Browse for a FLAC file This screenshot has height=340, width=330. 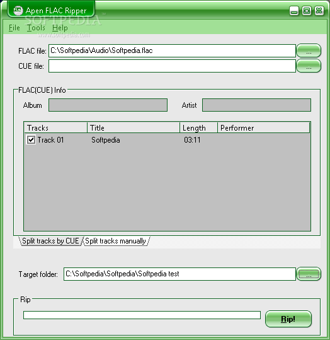tap(309, 50)
